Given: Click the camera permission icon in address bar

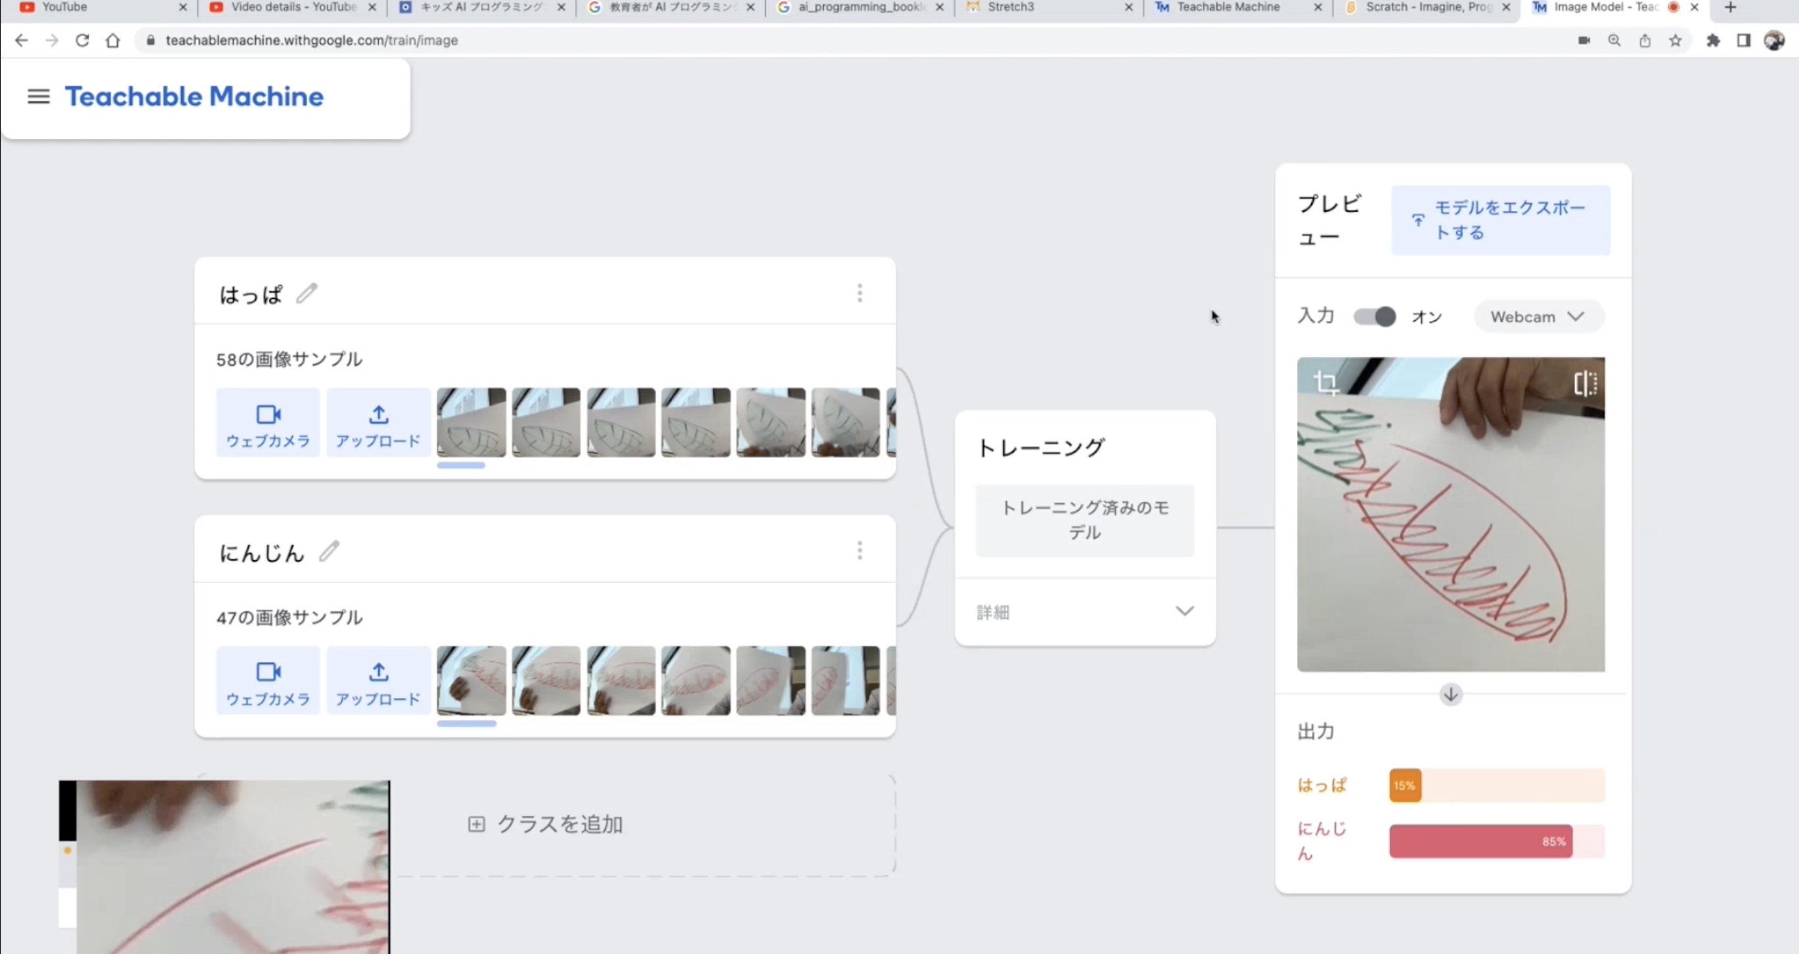Looking at the screenshot, I should click(x=1584, y=40).
